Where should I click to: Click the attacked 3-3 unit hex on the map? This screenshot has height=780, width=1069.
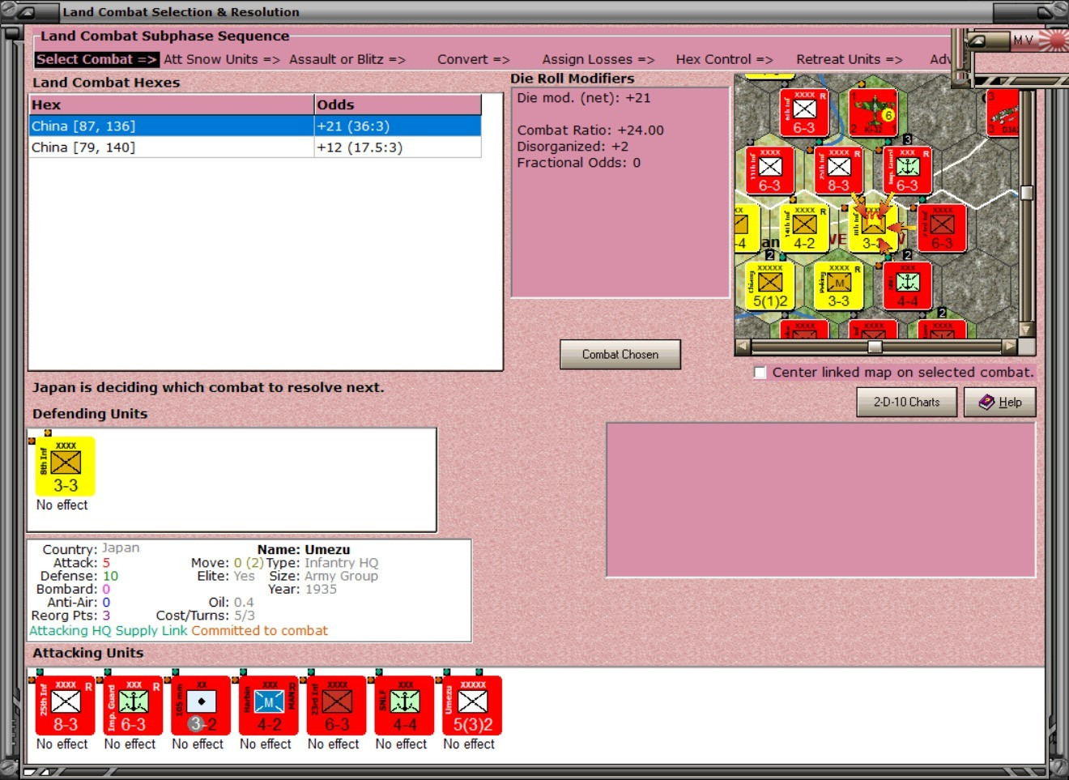(873, 228)
